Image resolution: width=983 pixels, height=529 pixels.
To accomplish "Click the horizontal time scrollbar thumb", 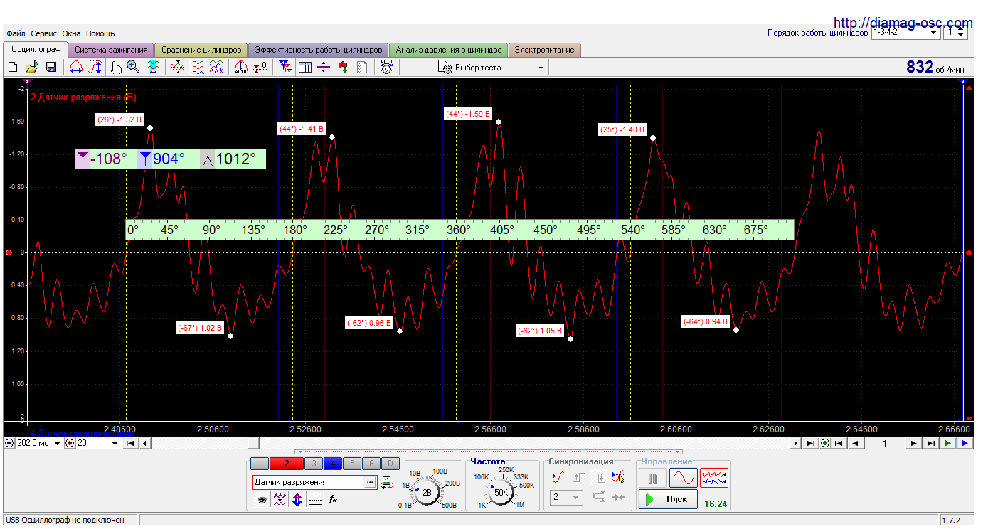I will point(253,443).
